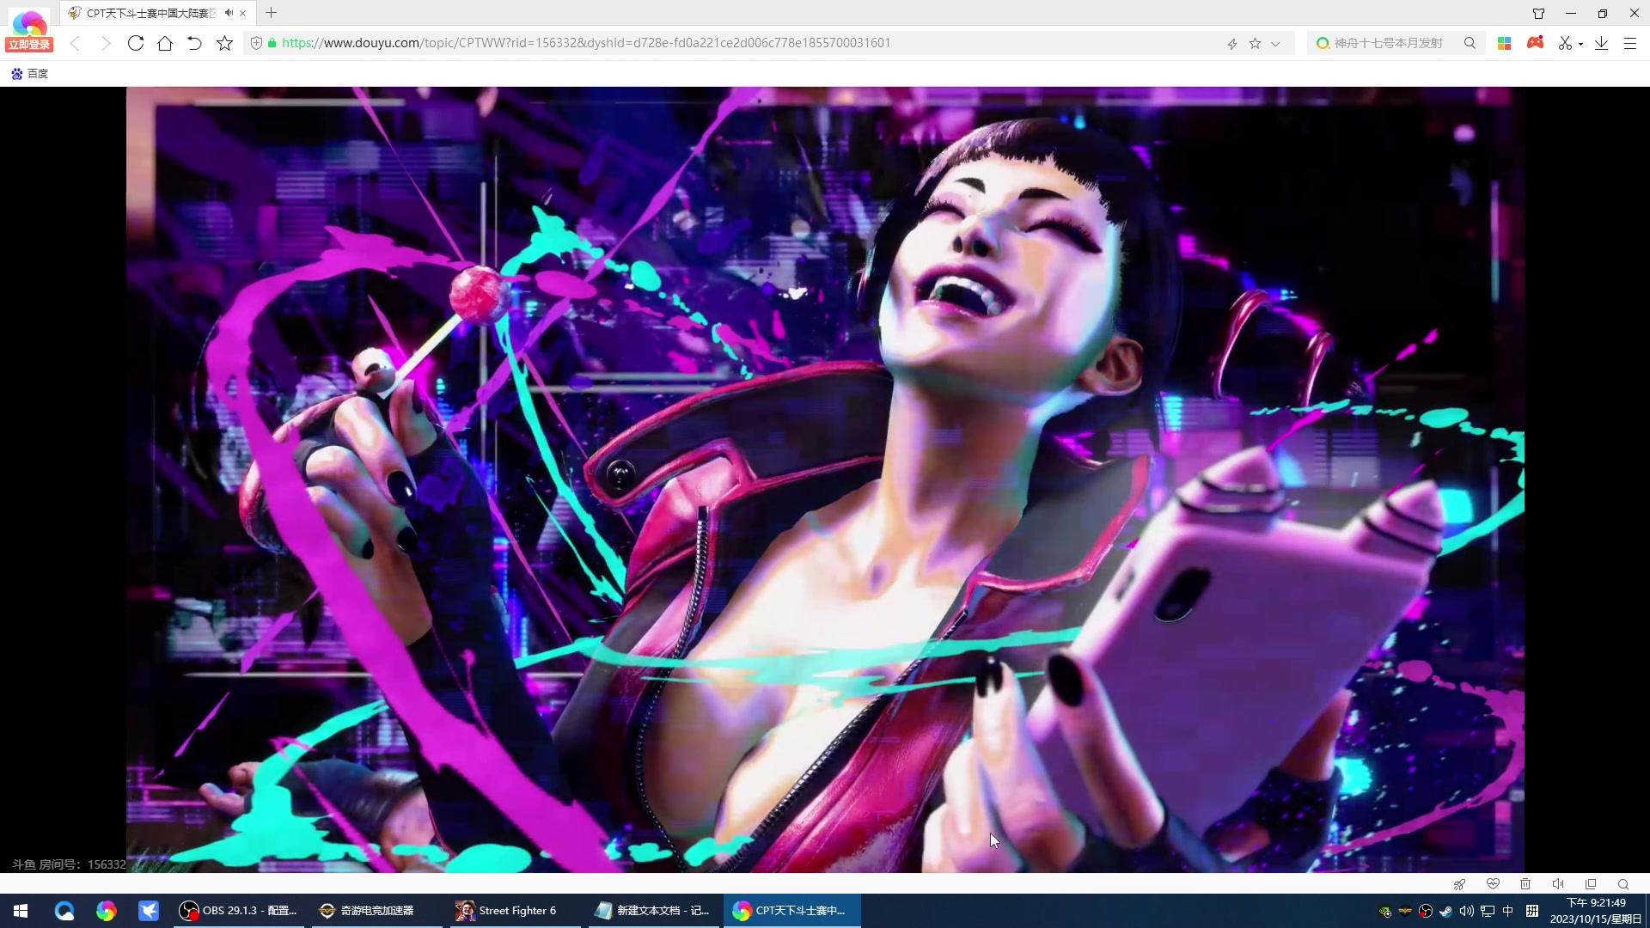
Task: Open favorites star left of address bar
Action: coord(224,43)
